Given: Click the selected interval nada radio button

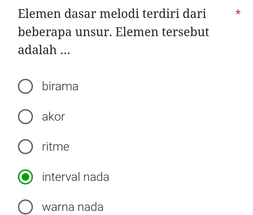Looking at the screenshot, I should pos(25,177).
